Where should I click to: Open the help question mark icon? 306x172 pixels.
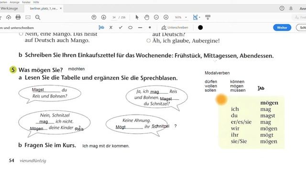[x=282, y=8]
